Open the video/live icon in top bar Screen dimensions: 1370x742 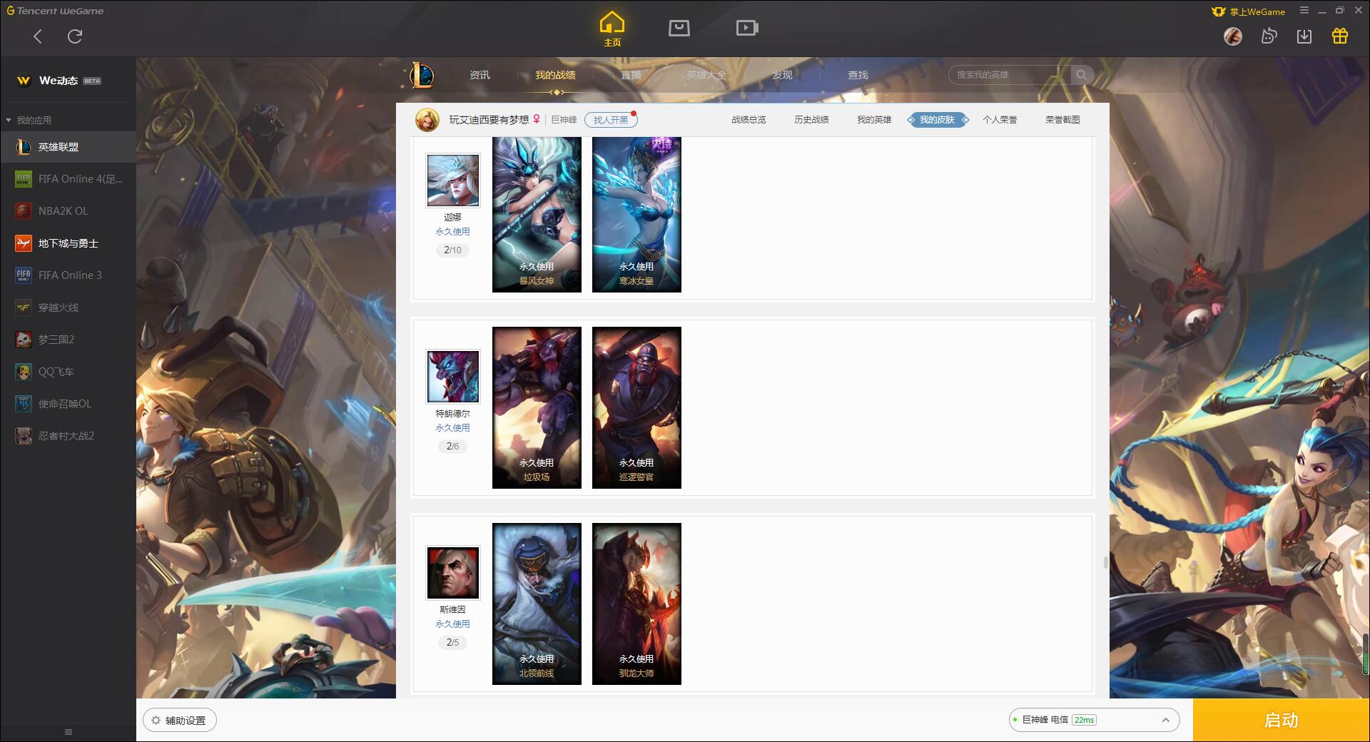747,29
